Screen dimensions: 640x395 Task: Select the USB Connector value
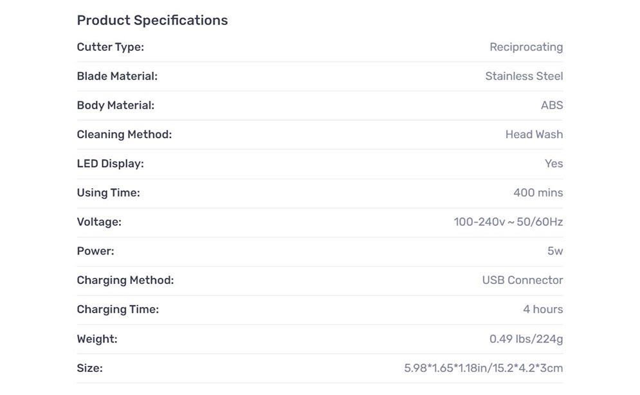tap(522, 281)
